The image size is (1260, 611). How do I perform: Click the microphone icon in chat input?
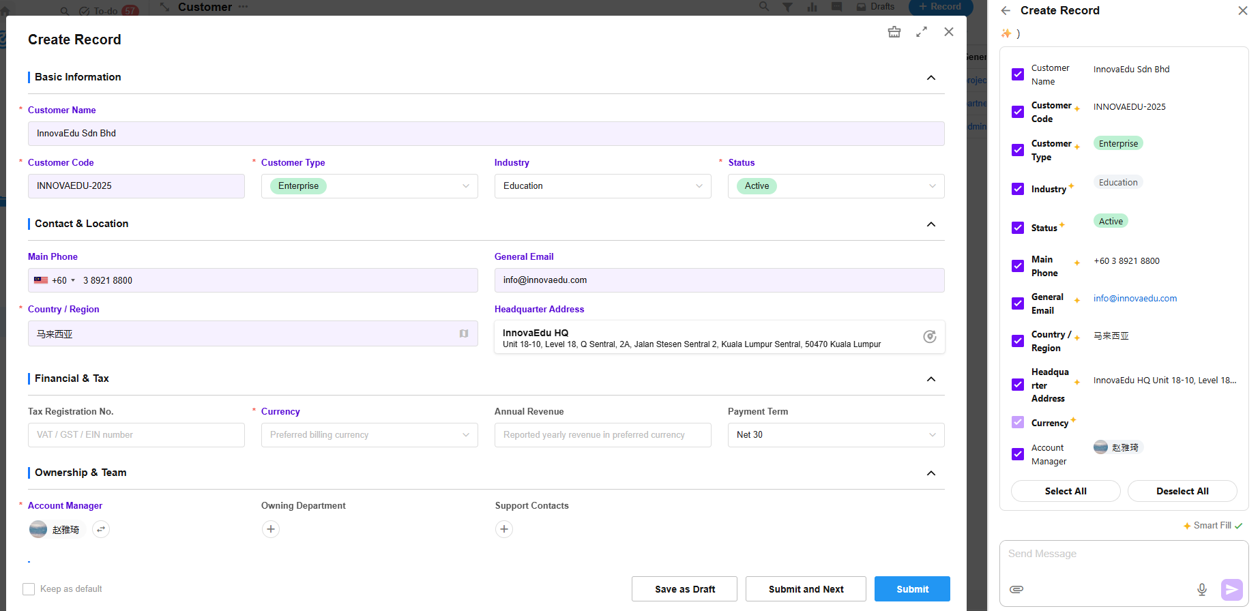1201,589
